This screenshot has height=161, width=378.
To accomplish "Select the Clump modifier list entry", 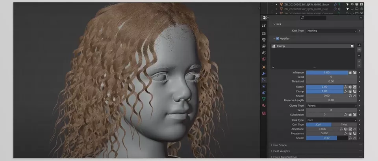I will click(x=313, y=46).
